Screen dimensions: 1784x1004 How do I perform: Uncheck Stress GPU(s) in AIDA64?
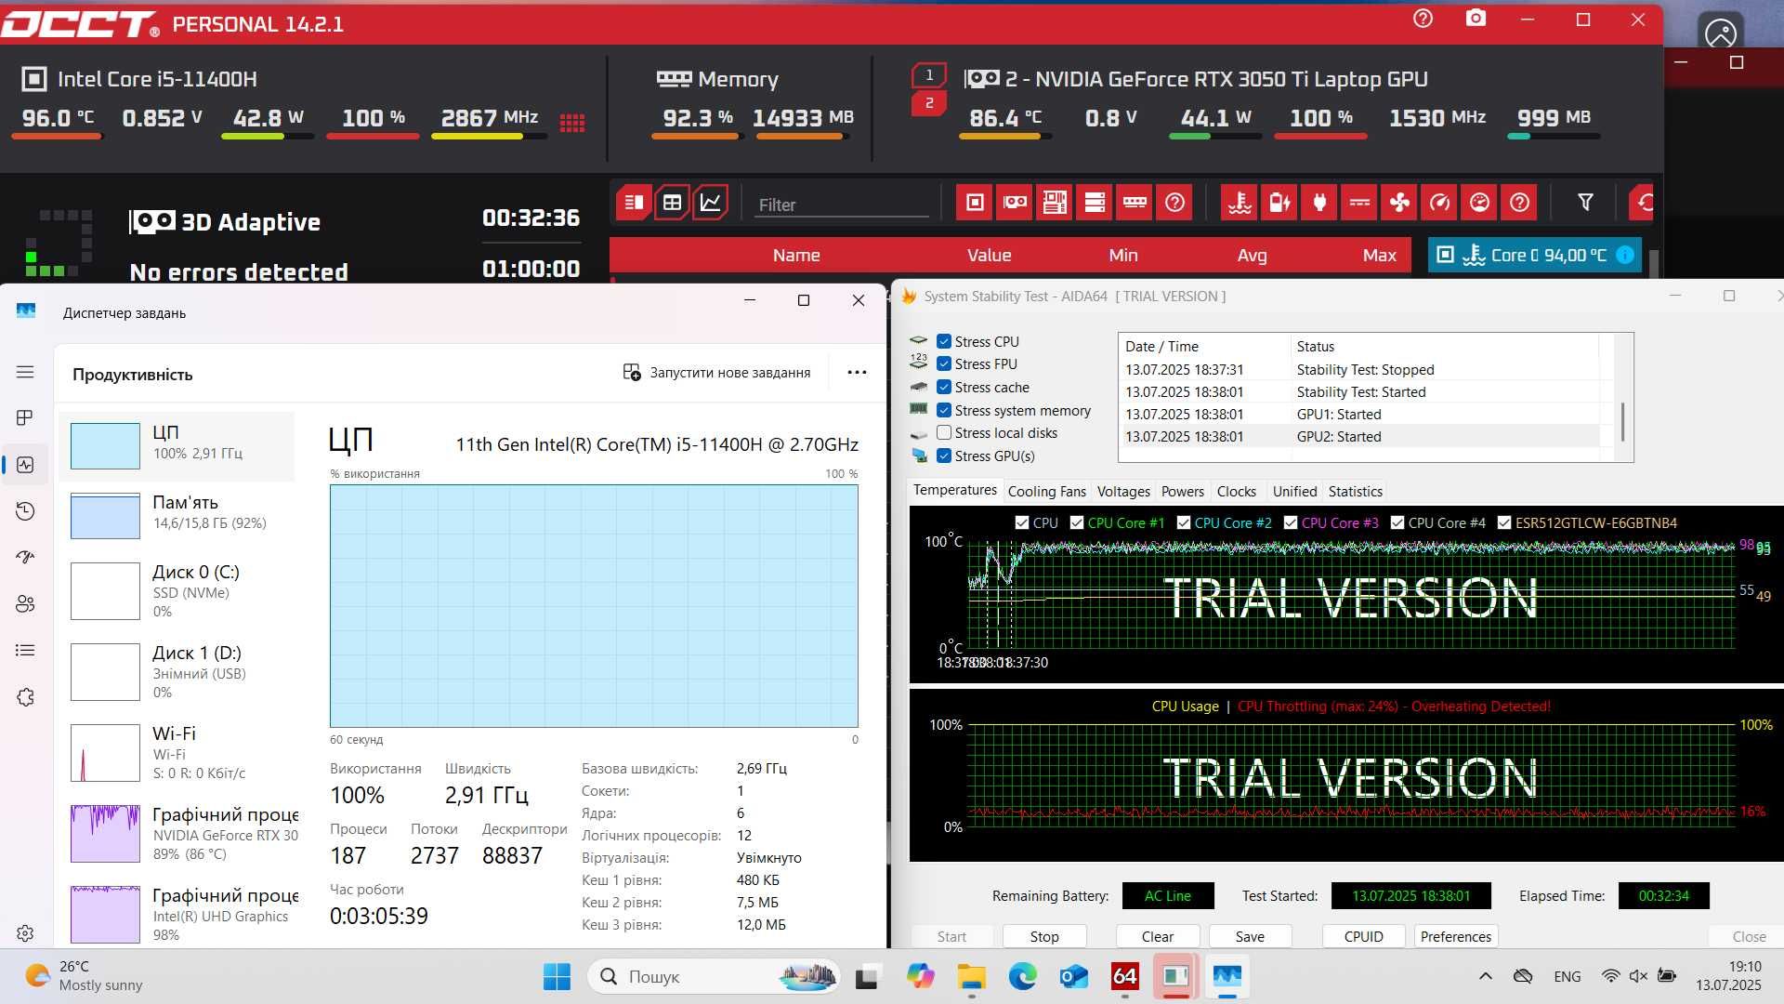click(x=944, y=456)
